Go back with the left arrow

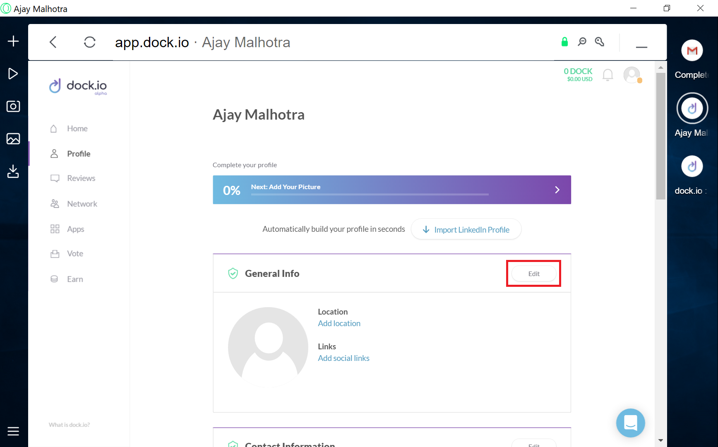tap(53, 42)
